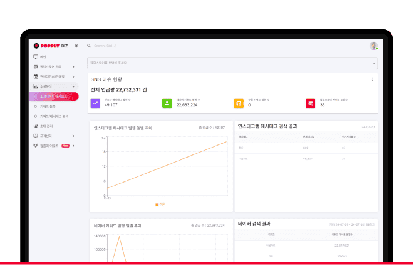Click the 24-07-20 date label
Image resolution: width=414 pixels, height=265 pixels.
(x=368, y=127)
